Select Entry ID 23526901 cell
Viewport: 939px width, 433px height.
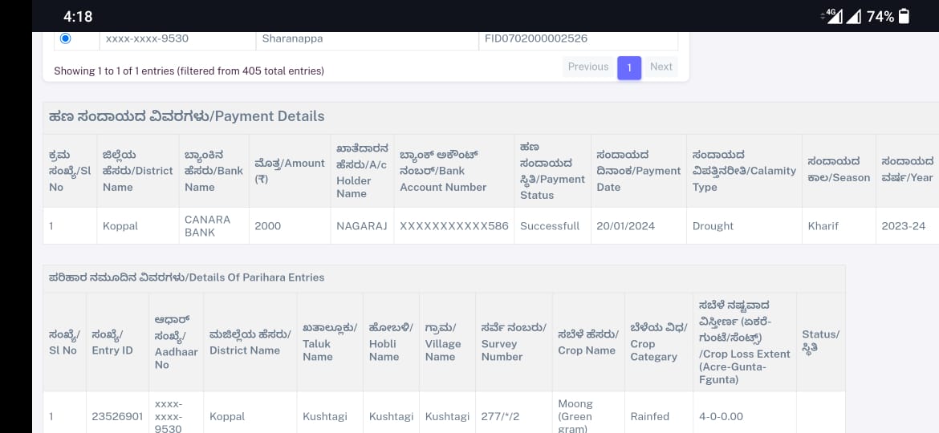pos(117,417)
